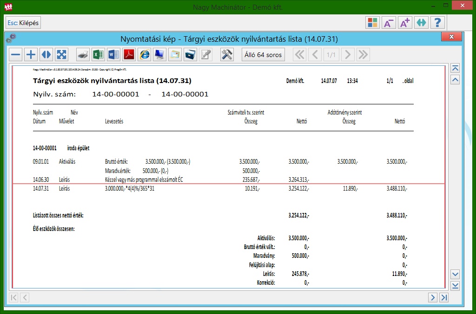Click the 1/1 page indicator field

point(331,55)
